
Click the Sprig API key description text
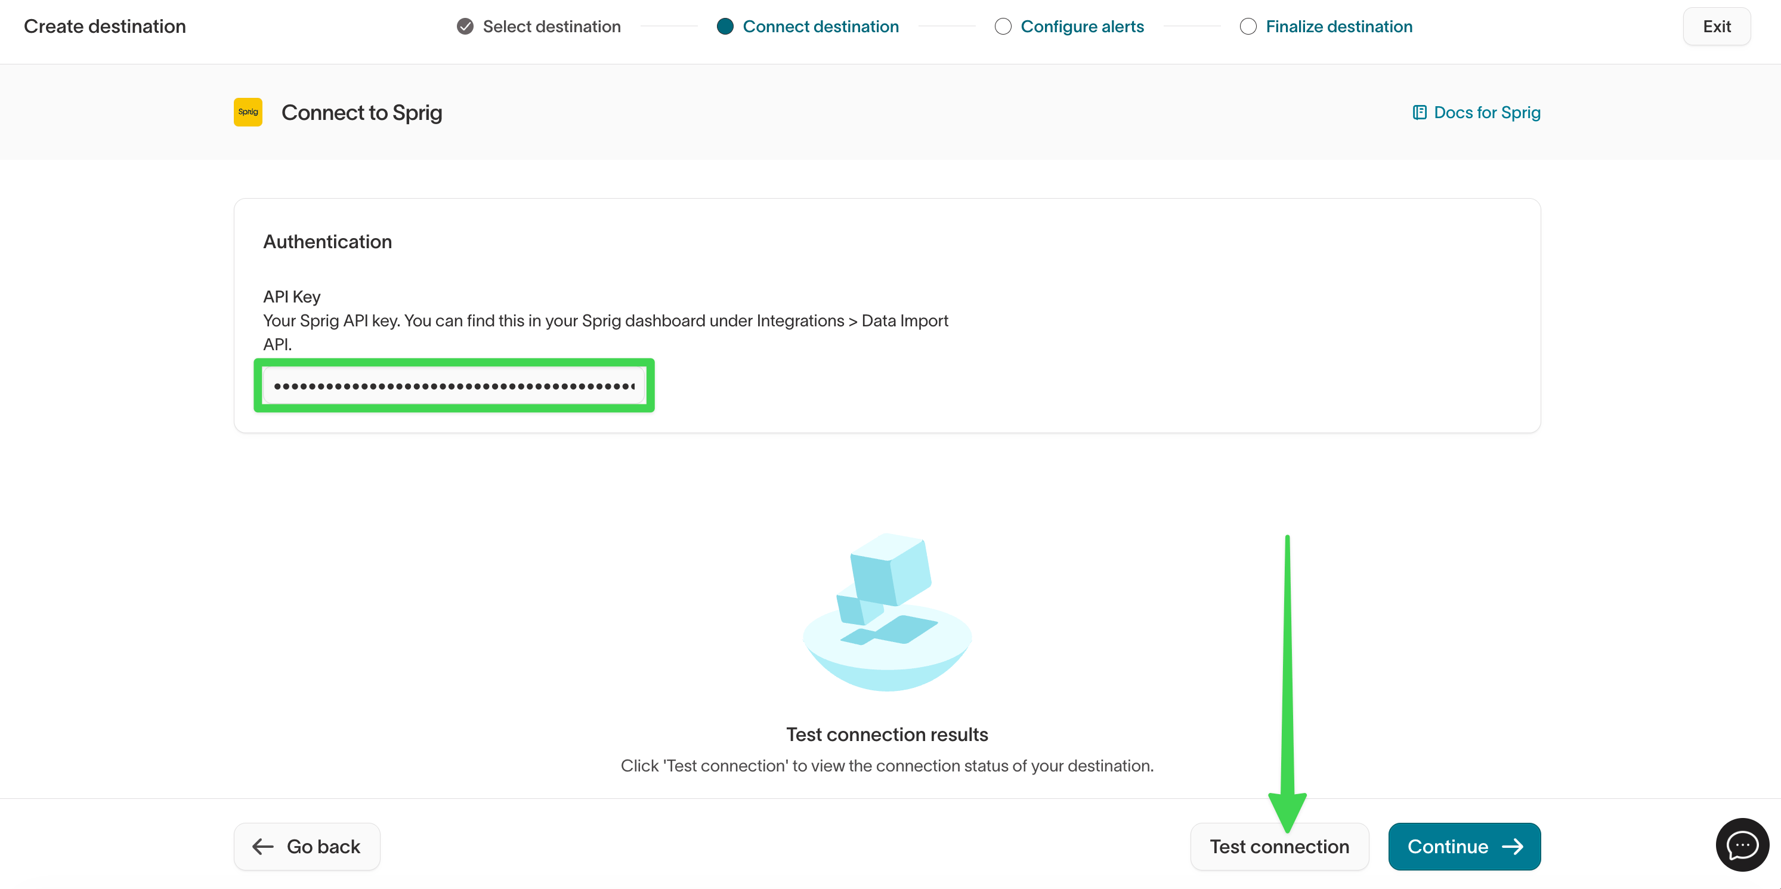pos(605,332)
